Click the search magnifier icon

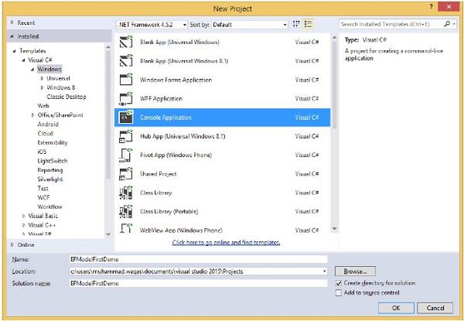pyautogui.click(x=447, y=24)
